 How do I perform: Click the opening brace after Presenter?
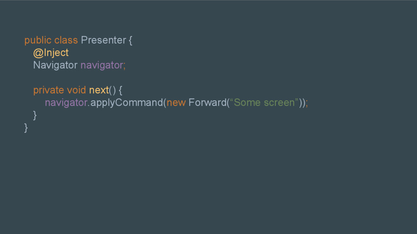(x=130, y=41)
